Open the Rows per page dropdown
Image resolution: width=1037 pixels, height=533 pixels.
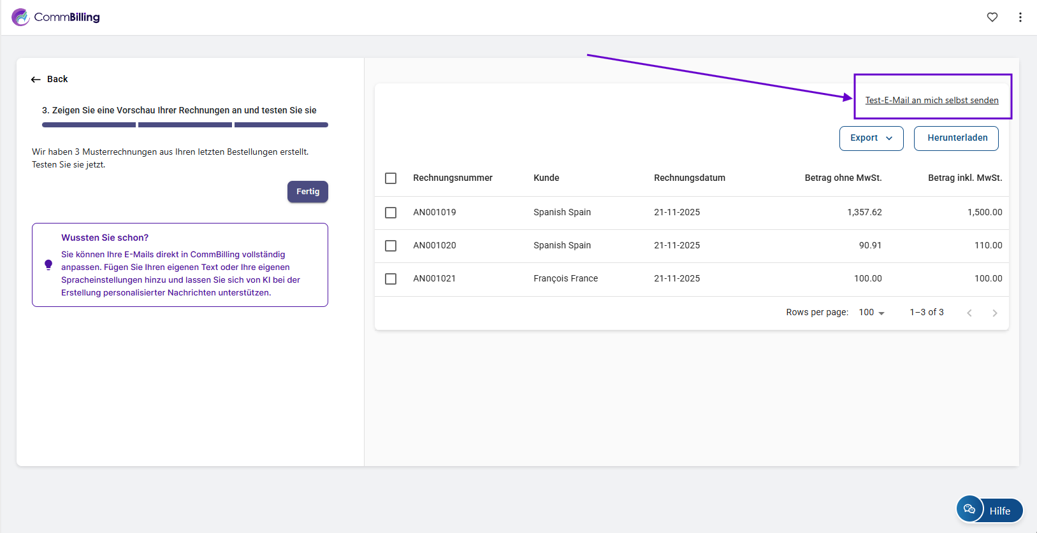click(871, 313)
